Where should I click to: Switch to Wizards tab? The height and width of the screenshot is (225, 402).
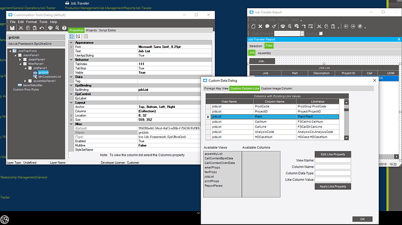tap(91, 30)
